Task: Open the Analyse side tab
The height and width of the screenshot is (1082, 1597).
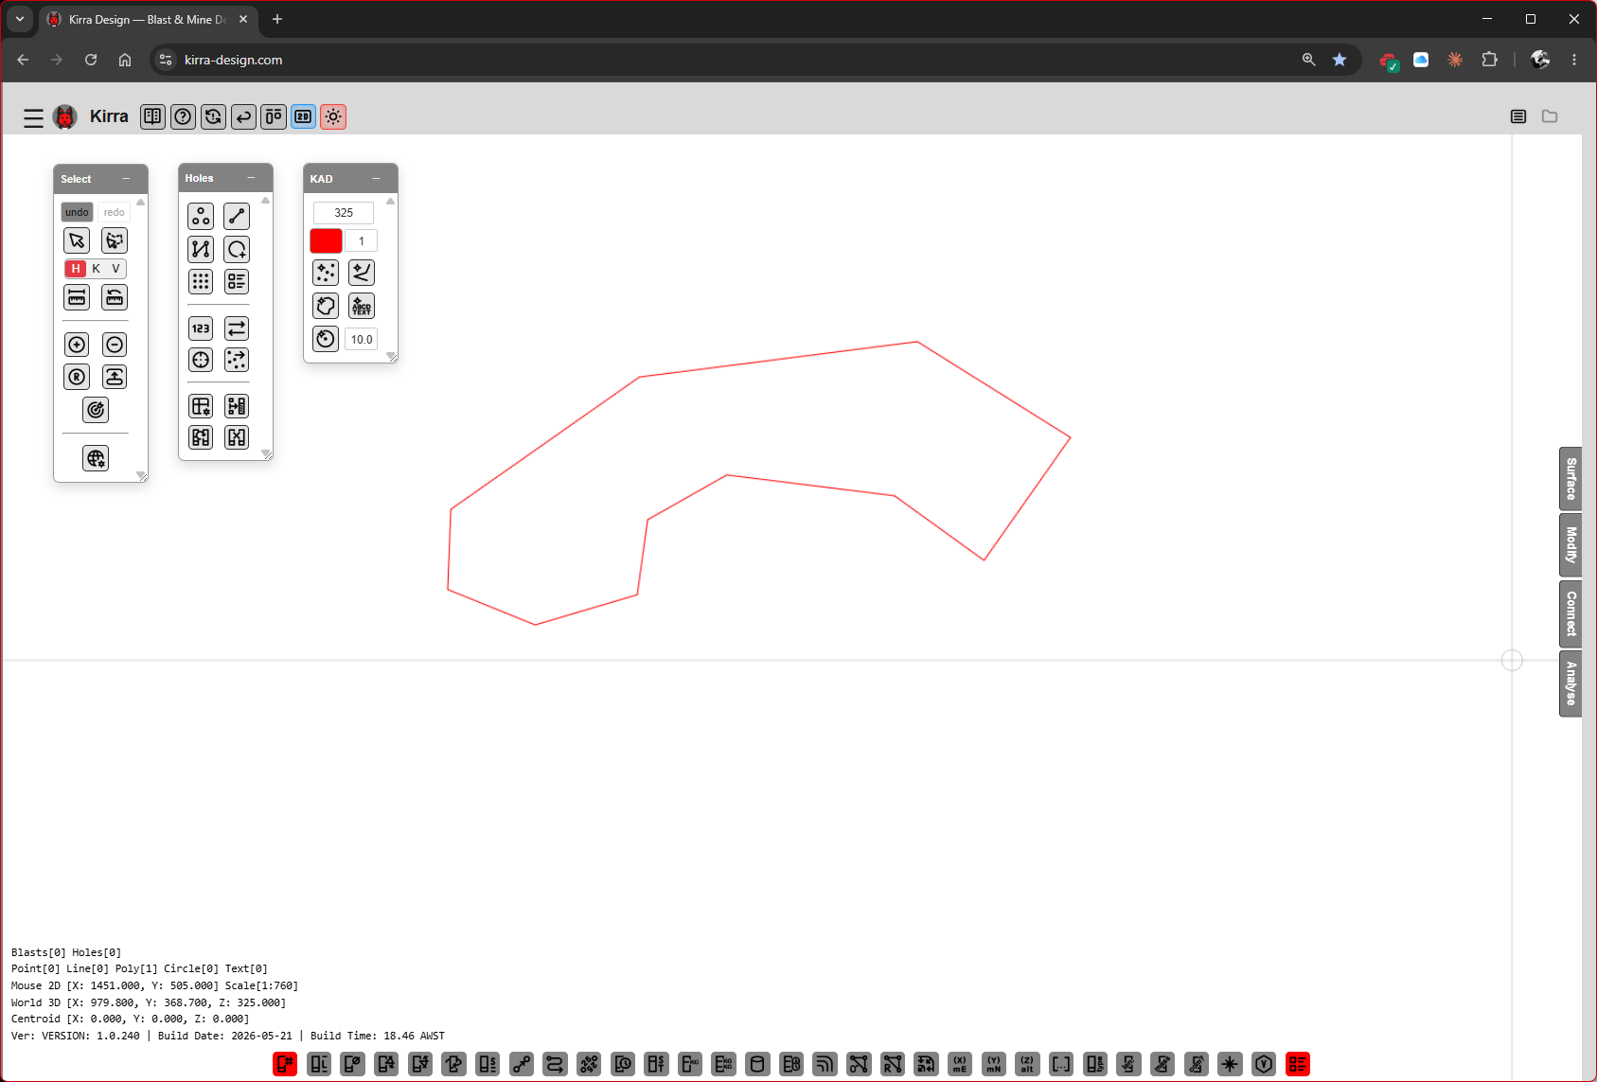Action: pyautogui.click(x=1570, y=683)
